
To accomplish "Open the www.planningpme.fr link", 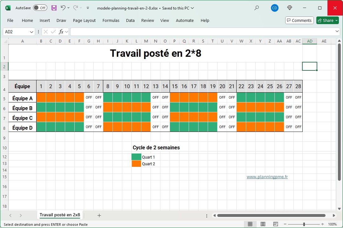I will (267, 177).
